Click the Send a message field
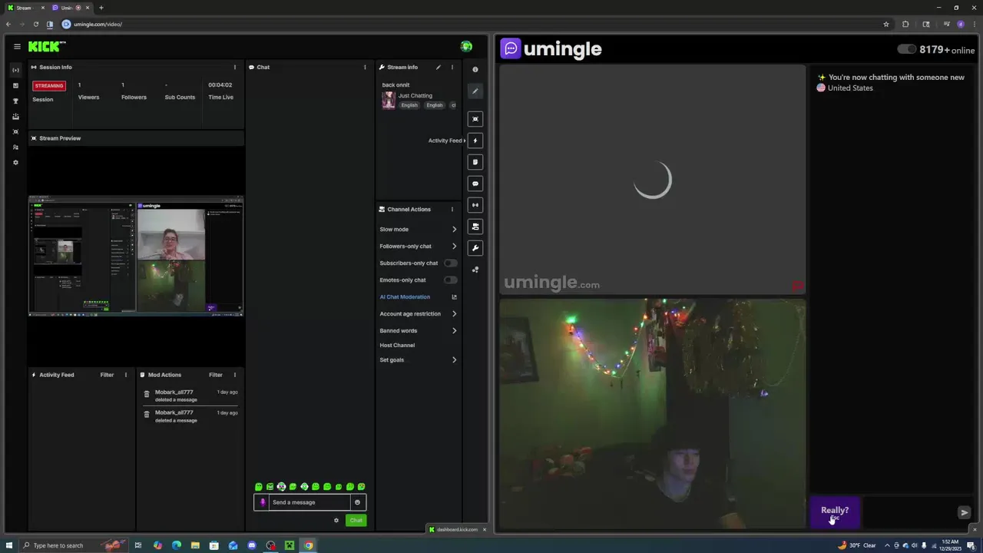Image resolution: width=983 pixels, height=553 pixels. [x=309, y=502]
